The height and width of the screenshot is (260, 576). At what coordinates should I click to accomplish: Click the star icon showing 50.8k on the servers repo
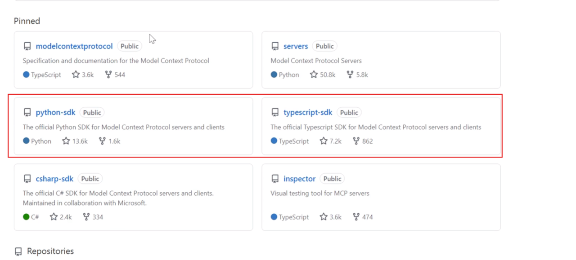click(x=314, y=75)
